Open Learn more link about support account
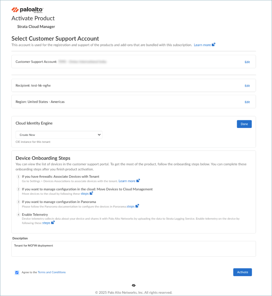This screenshot has width=272, height=296. [x=202, y=45]
